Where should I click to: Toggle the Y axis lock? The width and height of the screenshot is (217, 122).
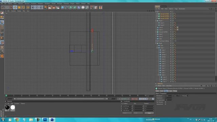(37, 7)
